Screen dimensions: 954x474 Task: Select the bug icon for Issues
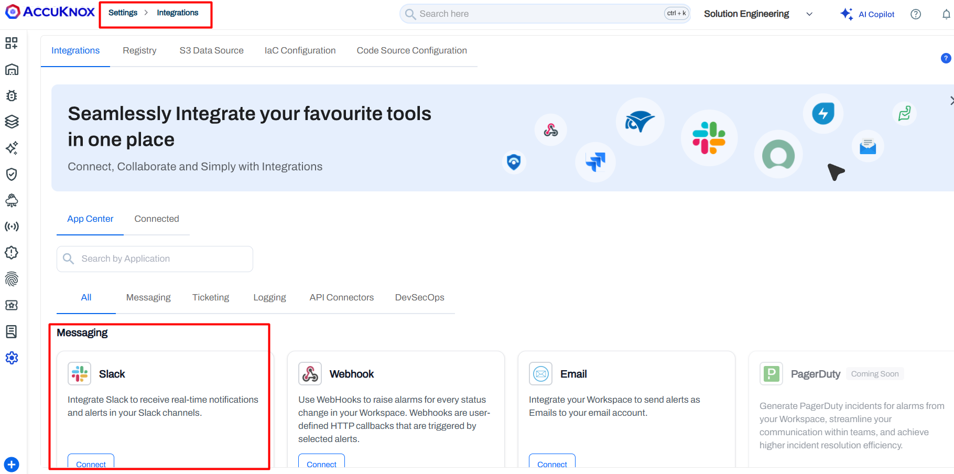(12, 95)
